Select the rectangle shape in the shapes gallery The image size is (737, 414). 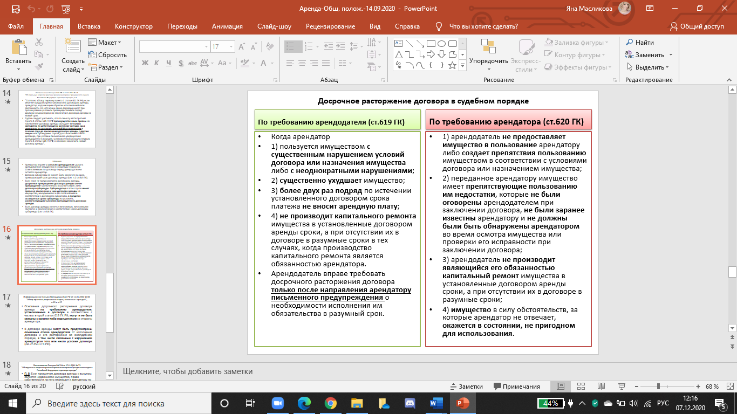[431, 44]
